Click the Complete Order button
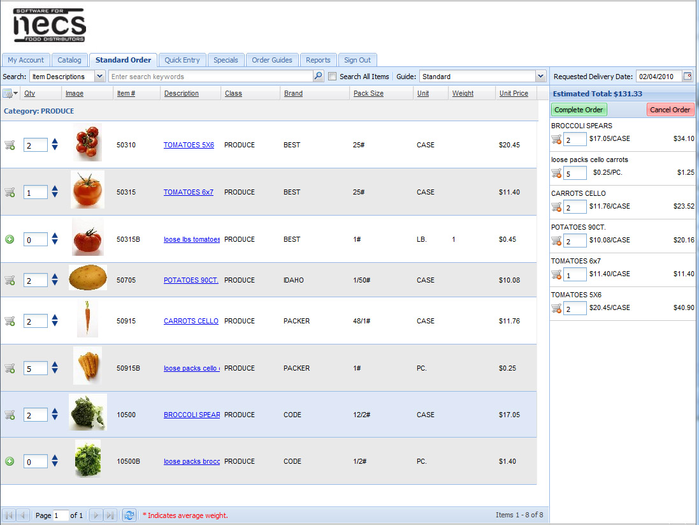 click(579, 110)
